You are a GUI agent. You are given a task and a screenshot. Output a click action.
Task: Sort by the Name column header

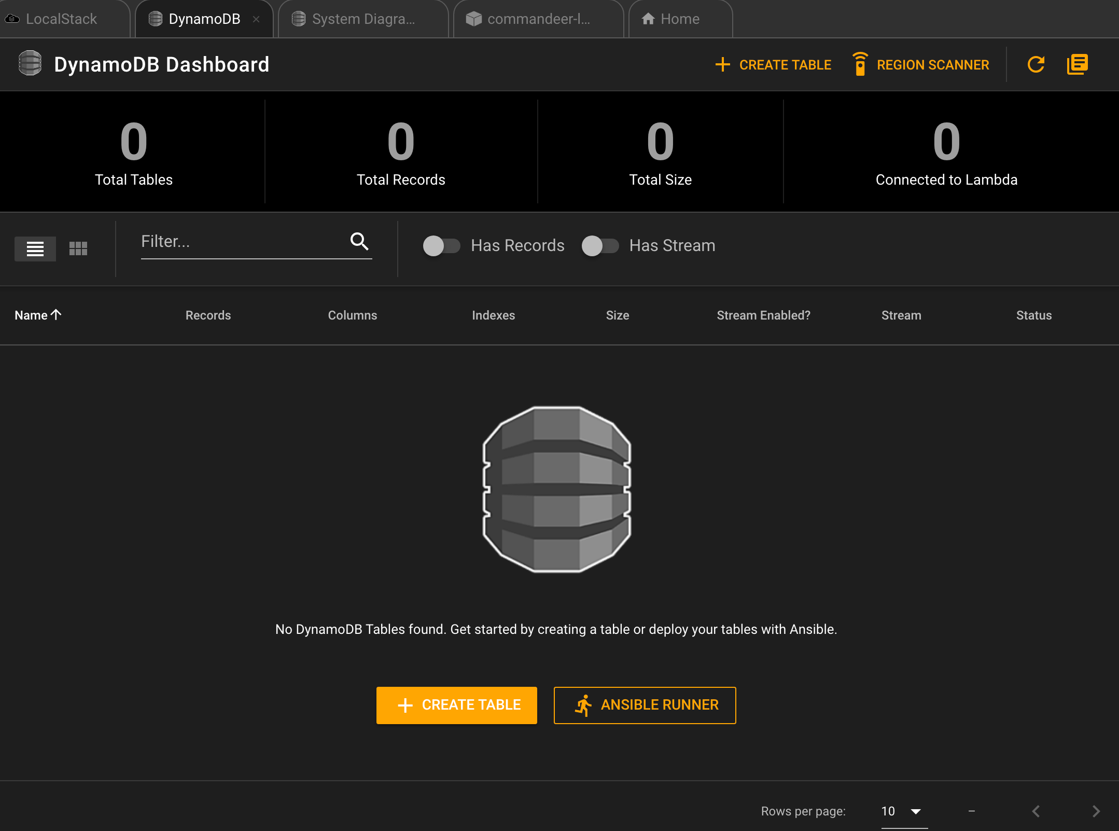(x=38, y=315)
